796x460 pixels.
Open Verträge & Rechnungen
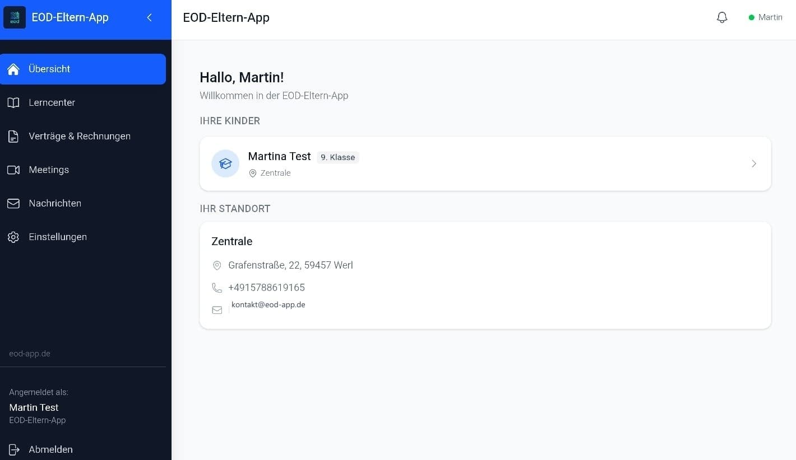[x=83, y=136]
